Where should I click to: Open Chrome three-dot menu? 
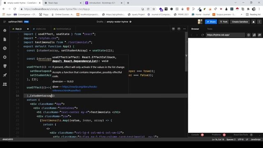[259, 9]
